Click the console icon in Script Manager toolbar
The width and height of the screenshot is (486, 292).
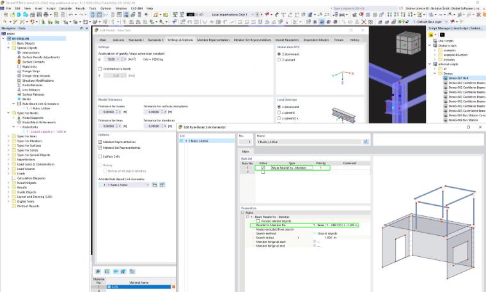(x=442, y=35)
